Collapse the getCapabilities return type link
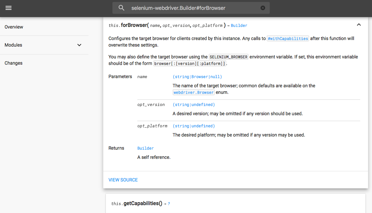372x213 pixels. point(169,203)
